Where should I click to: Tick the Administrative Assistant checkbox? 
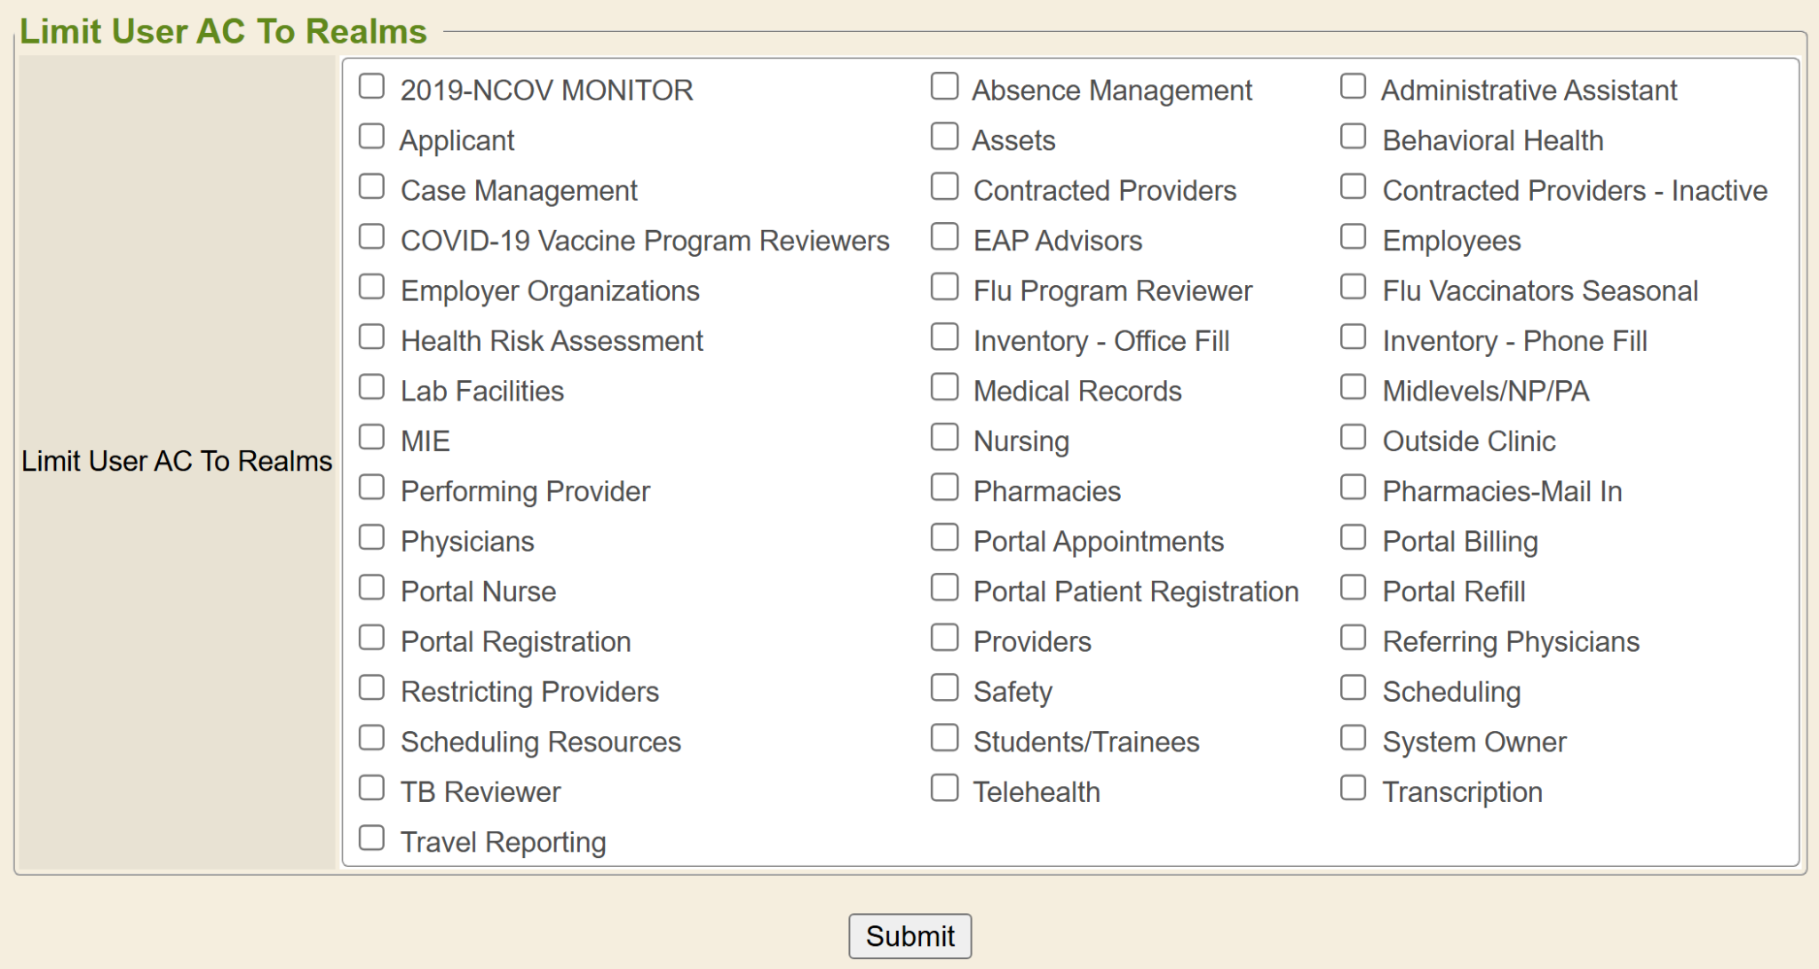point(1353,87)
